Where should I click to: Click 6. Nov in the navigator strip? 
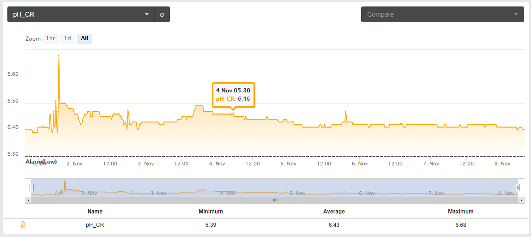click(x=368, y=193)
